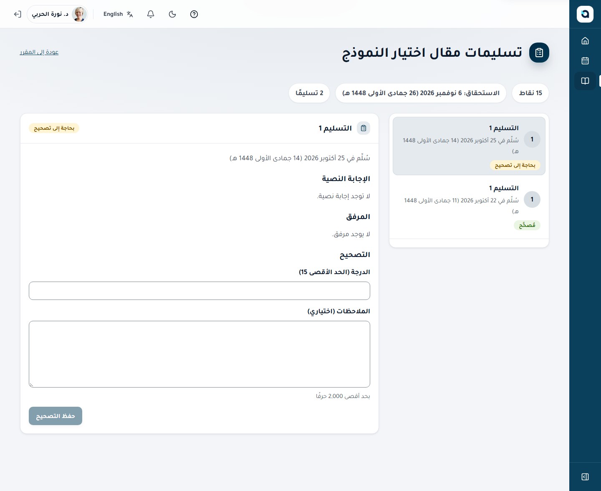Open the Home icon in sidebar
The height and width of the screenshot is (491, 601).
[585, 40]
